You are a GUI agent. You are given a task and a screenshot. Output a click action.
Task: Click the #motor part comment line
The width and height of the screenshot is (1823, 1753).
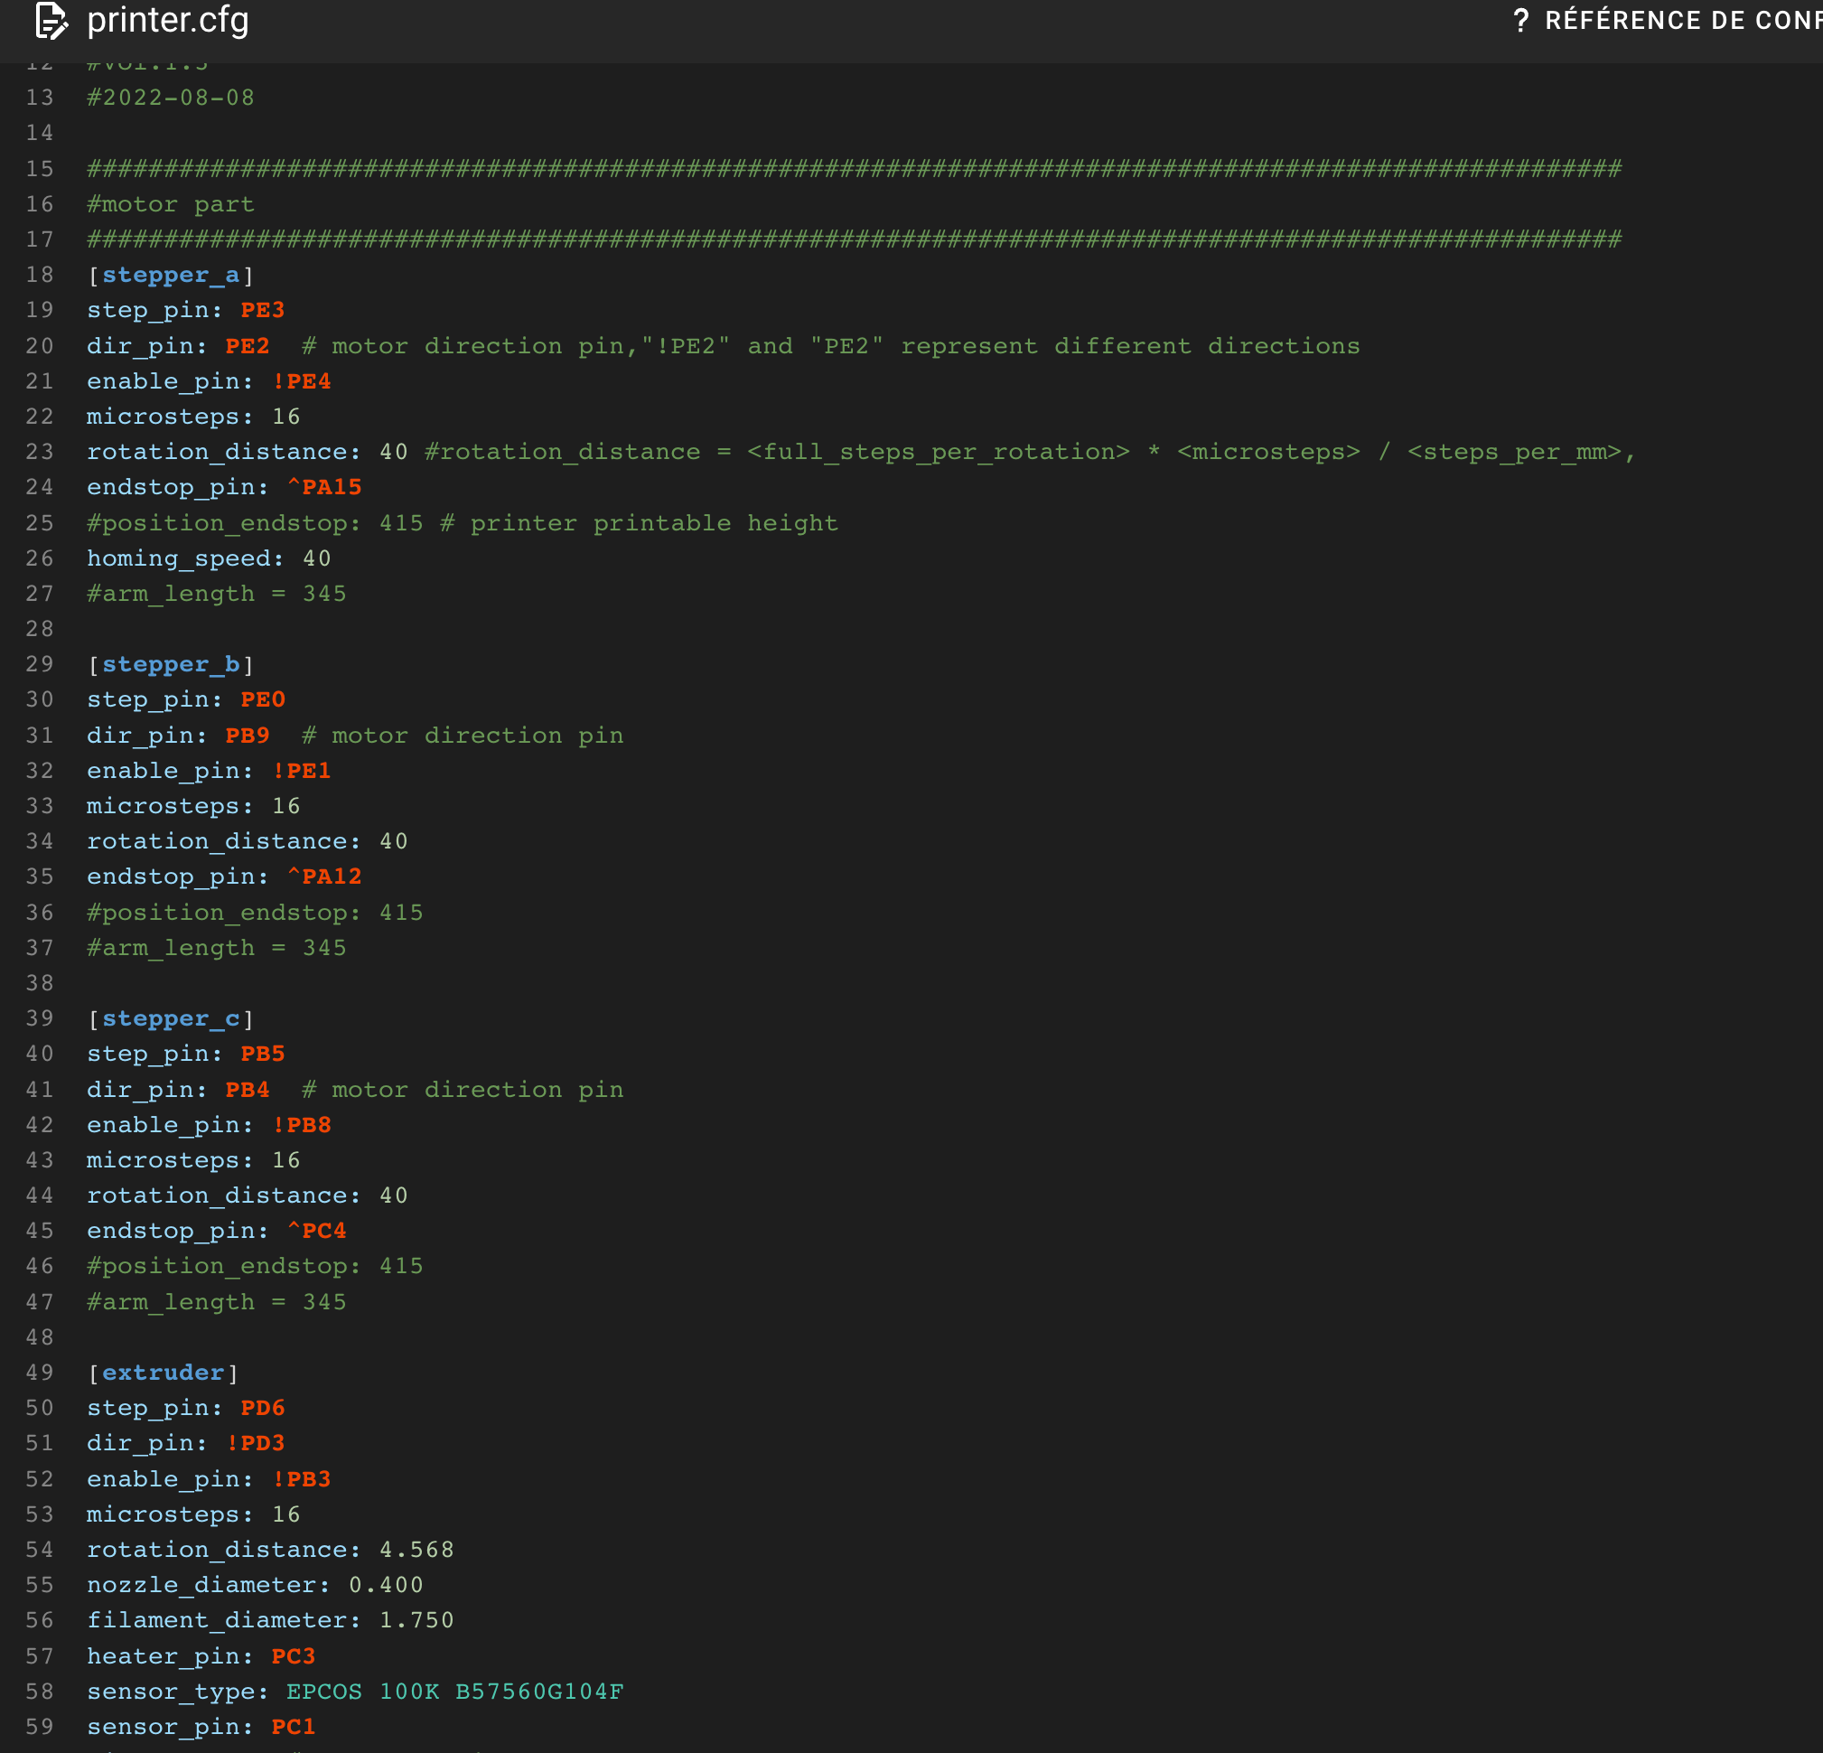pos(171,205)
